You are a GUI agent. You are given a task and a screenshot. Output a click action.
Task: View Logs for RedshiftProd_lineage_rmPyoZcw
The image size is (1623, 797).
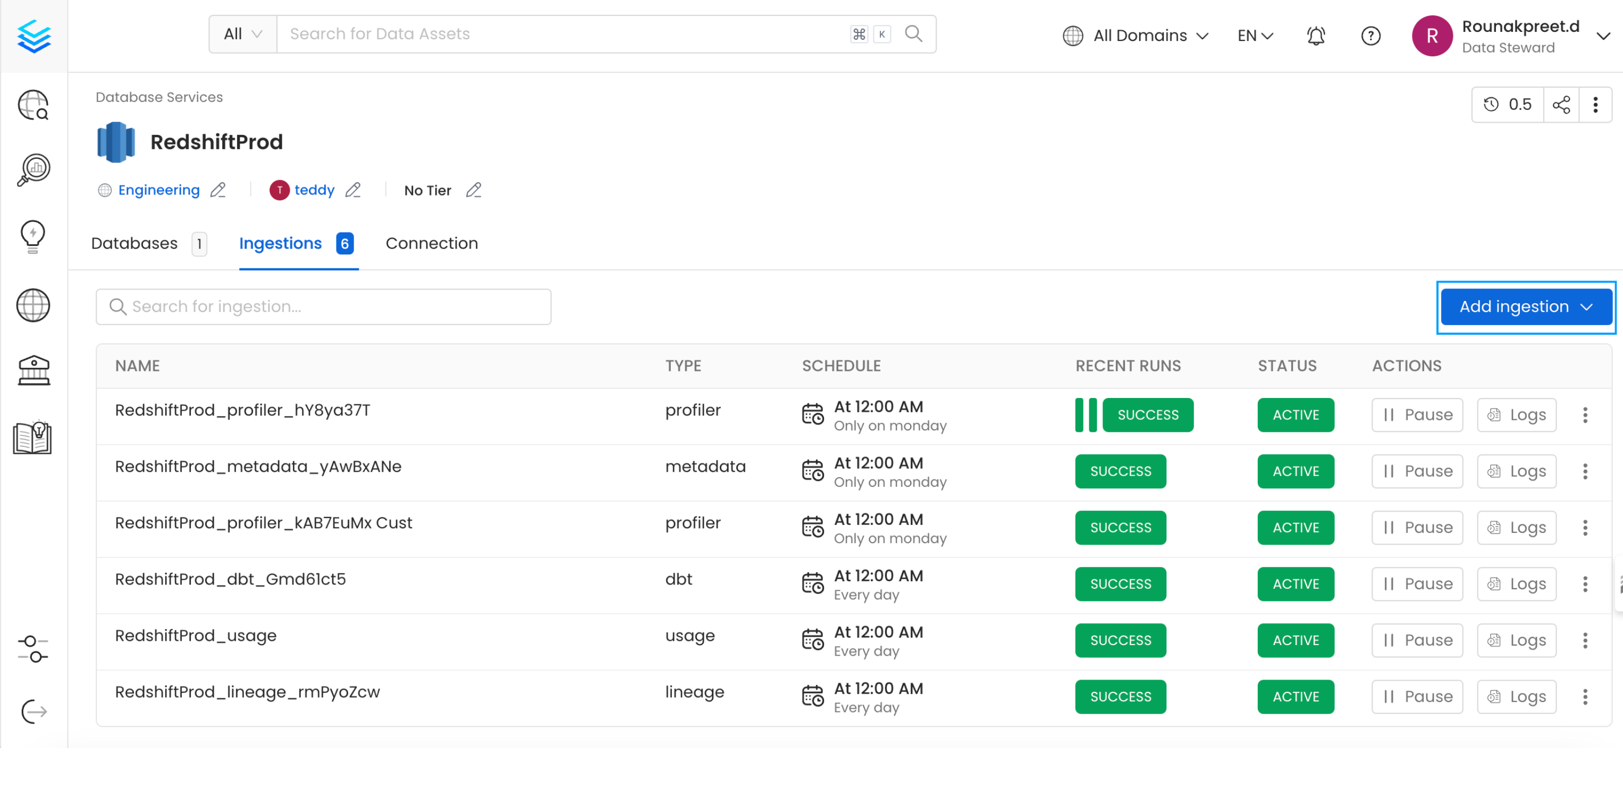pyautogui.click(x=1516, y=696)
